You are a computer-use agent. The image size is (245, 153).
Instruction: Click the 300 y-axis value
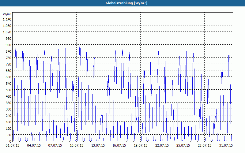point(9,109)
